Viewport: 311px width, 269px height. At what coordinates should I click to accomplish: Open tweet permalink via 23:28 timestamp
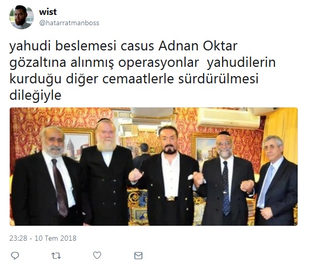click(x=18, y=238)
